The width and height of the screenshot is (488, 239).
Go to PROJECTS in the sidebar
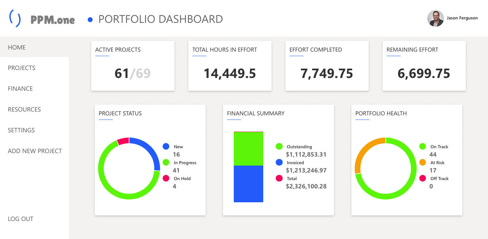(22, 68)
